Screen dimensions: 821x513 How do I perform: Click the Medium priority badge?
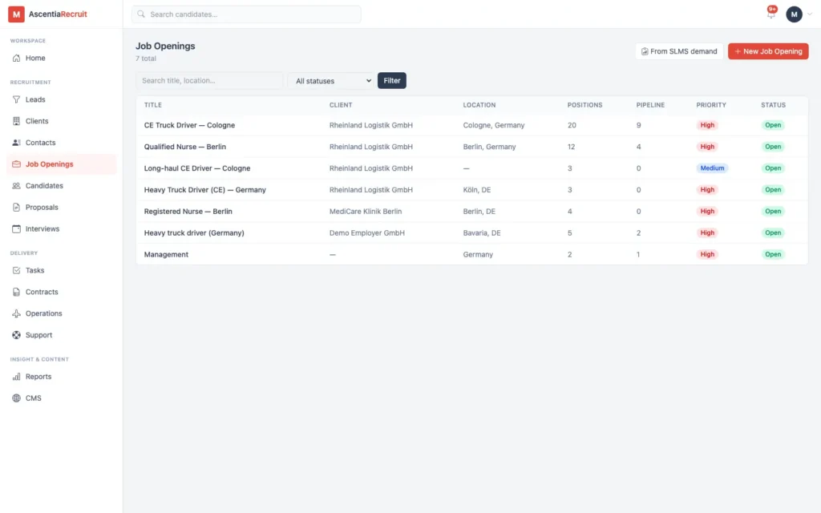(x=712, y=168)
